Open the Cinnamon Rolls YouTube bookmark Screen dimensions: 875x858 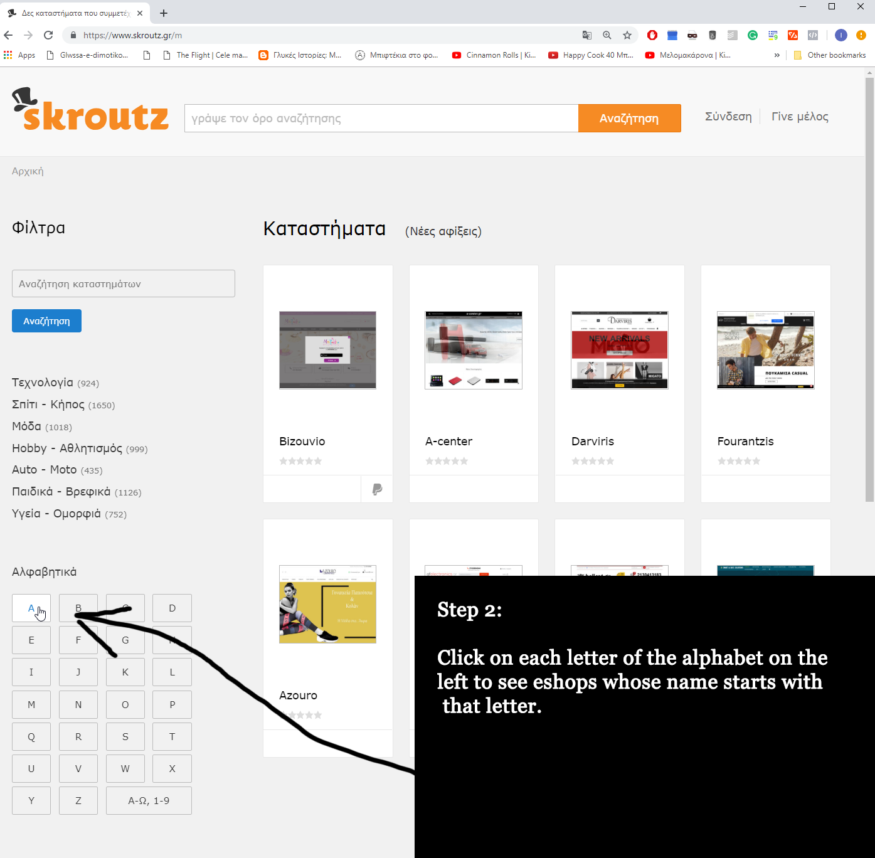pyautogui.click(x=494, y=55)
